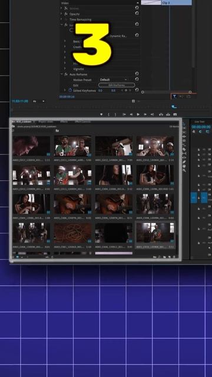Step forward one frame in the monitor
The image size is (212, 377).
point(145,114)
